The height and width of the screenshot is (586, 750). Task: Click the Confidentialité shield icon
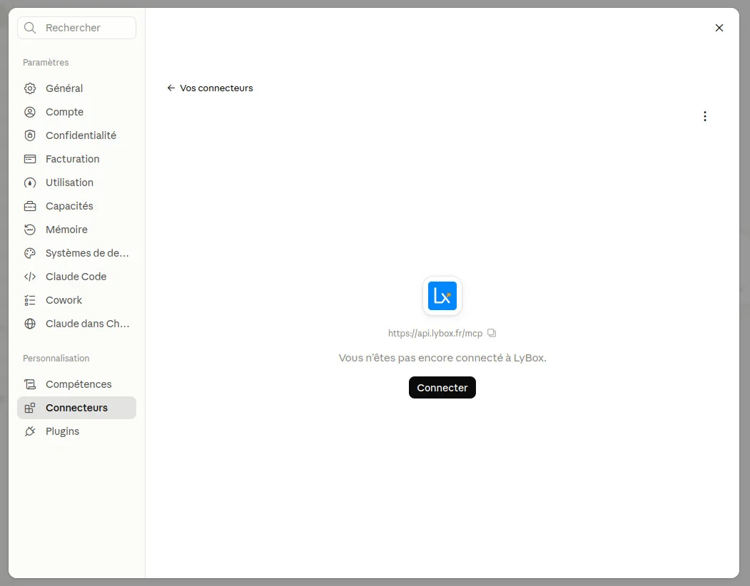(x=30, y=135)
